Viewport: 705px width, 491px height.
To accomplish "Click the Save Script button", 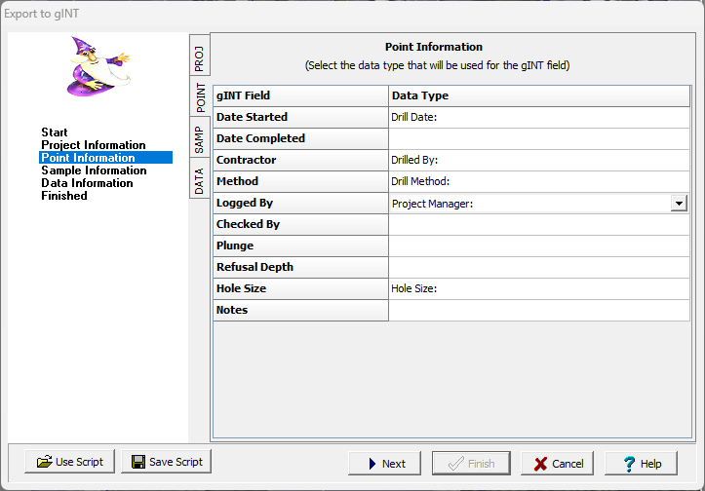I will click(166, 462).
